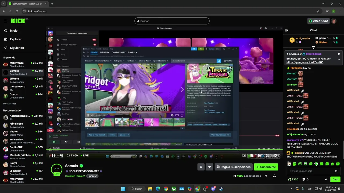The height and width of the screenshot is (193, 344).
Task: Open Samulx streamer avatar
Action: [56, 169]
